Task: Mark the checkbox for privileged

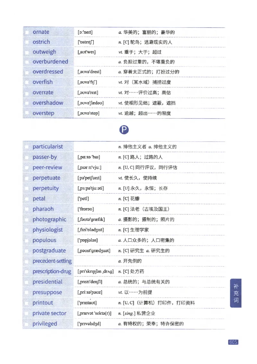Action: 27,323
